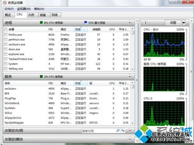
Task: Click the 服务 CPU 使用率 graph
Action: [x=164, y=79]
